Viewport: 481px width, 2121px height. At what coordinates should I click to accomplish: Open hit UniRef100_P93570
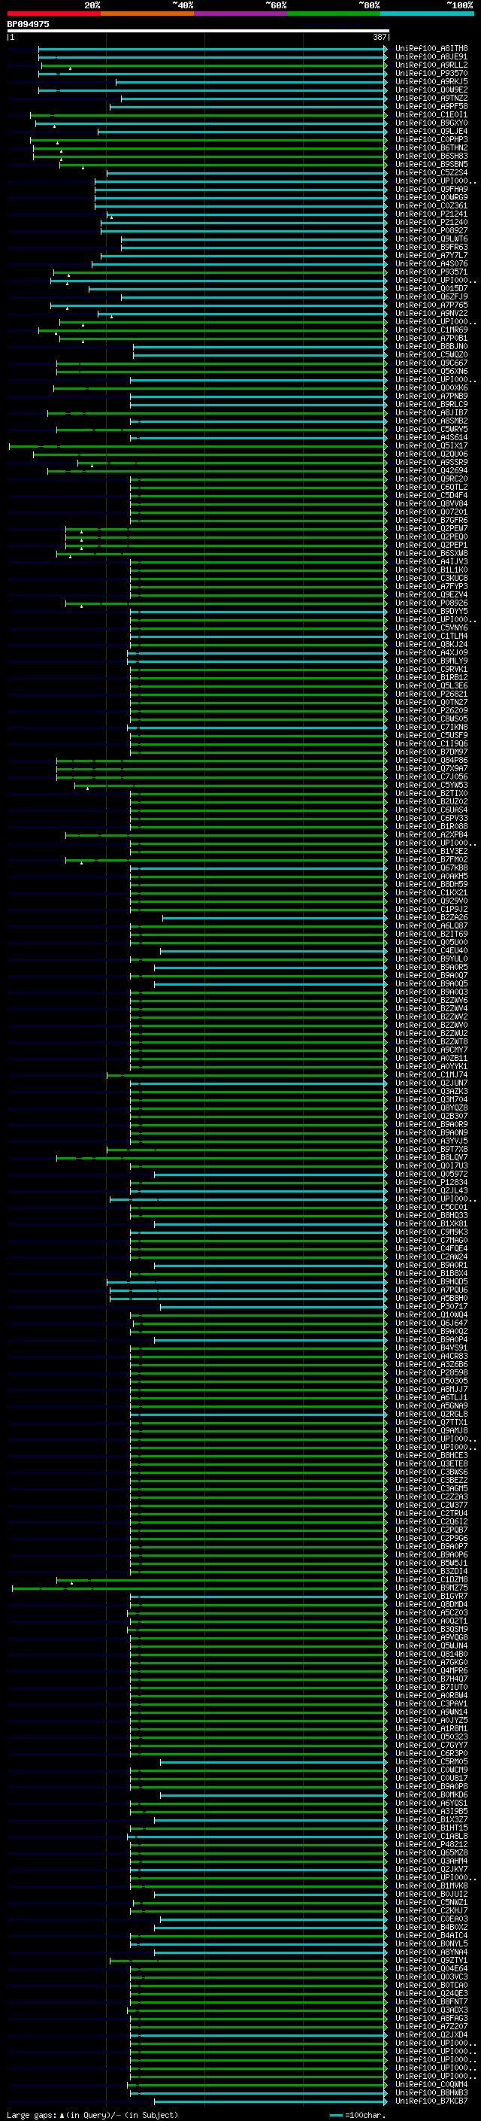[431, 73]
